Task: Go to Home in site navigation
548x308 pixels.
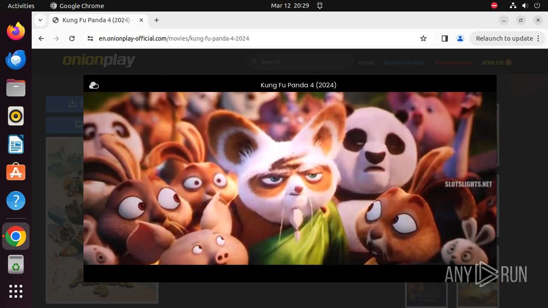Action: point(366,62)
